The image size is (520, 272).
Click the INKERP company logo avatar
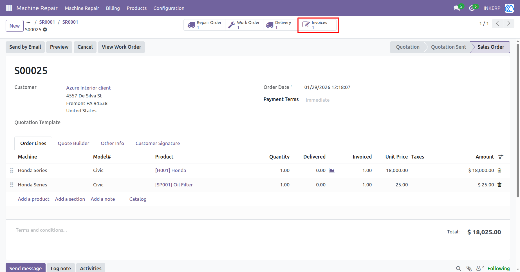coord(509,8)
